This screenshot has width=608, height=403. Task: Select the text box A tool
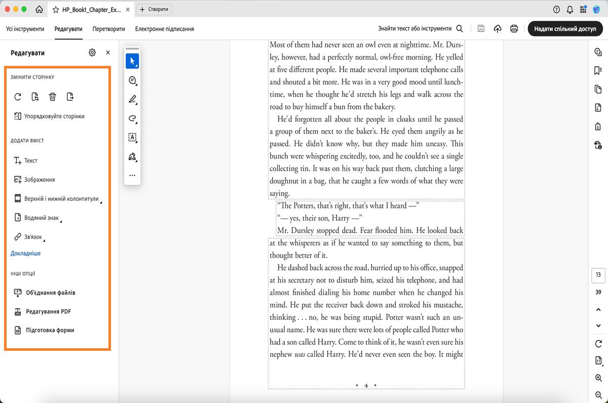pos(132,137)
